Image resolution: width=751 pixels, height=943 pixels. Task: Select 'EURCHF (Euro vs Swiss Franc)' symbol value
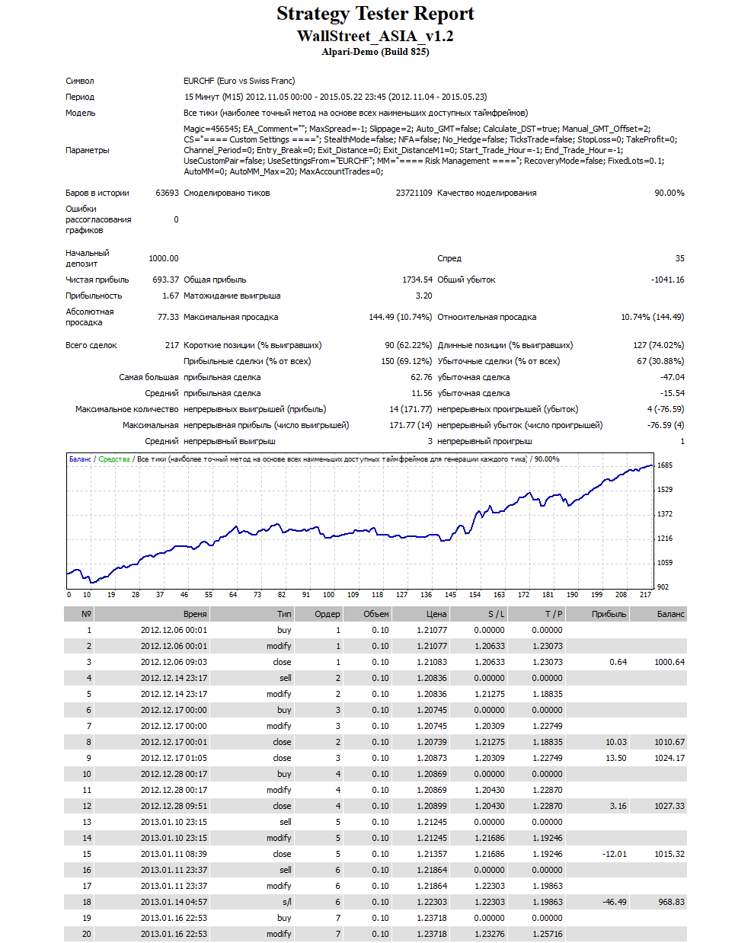(239, 81)
